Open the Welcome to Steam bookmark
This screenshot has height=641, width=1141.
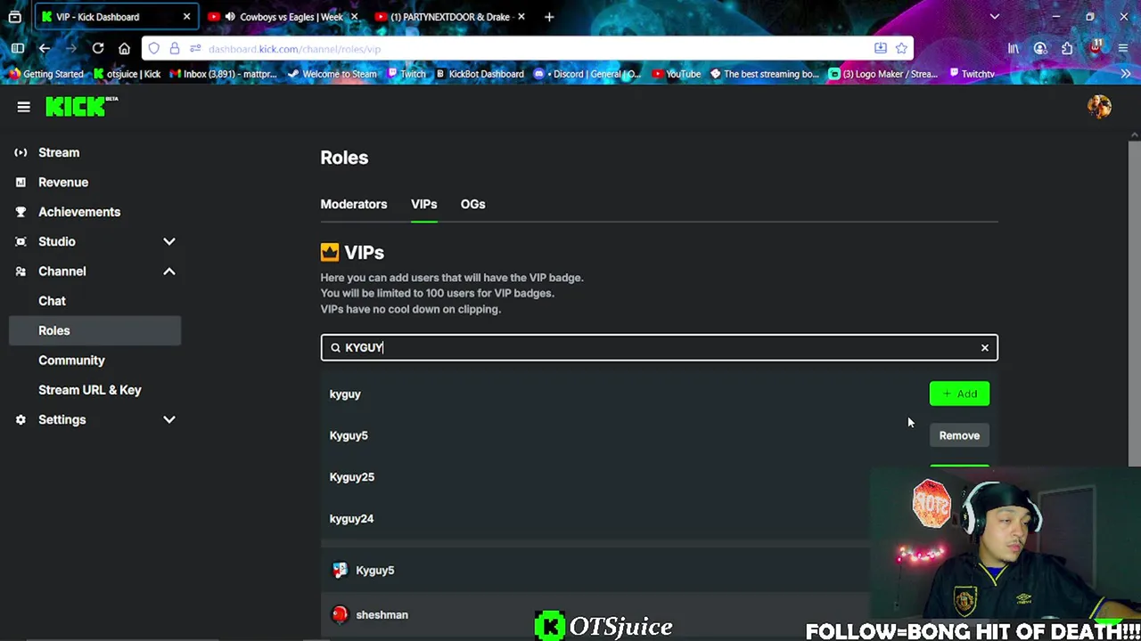[332, 74]
